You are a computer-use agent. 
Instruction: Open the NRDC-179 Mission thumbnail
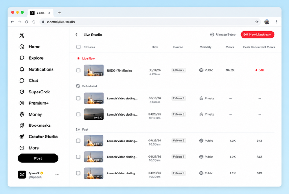tap(94, 71)
